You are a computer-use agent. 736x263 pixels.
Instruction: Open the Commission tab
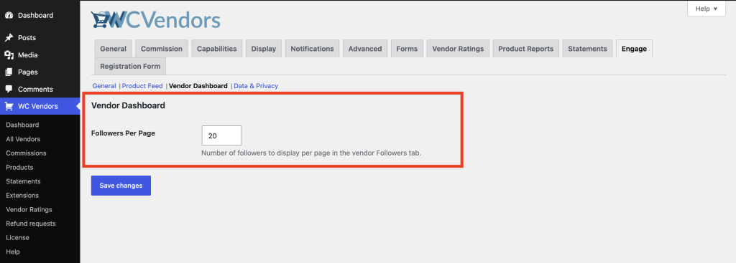pyautogui.click(x=162, y=49)
